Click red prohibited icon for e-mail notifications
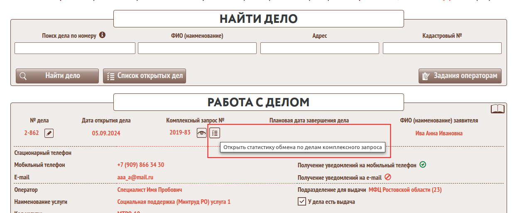Image resolution: width=517 pixels, height=213 pixels. click(388, 177)
